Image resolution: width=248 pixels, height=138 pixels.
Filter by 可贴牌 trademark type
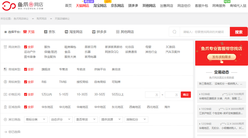(116, 82)
